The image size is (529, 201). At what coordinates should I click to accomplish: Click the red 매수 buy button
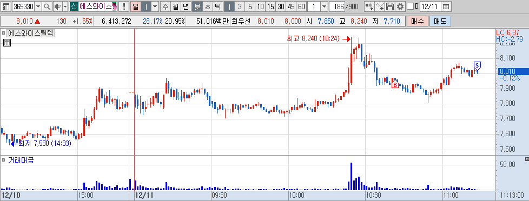(x=418, y=21)
